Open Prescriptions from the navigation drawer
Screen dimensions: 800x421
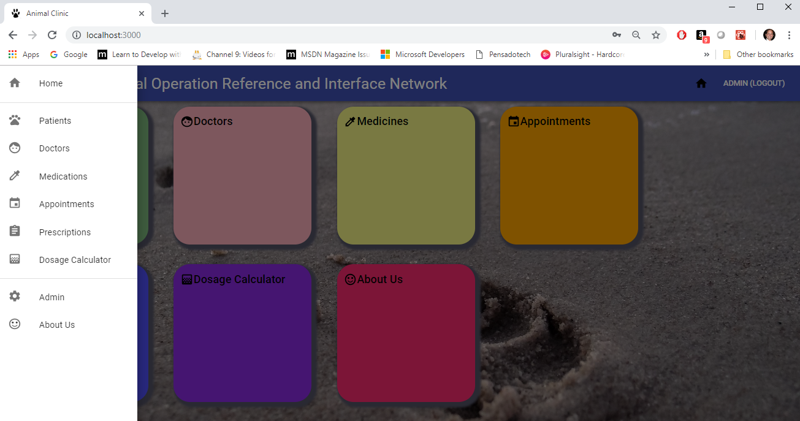69,232
